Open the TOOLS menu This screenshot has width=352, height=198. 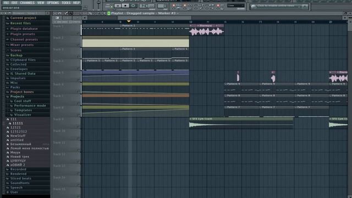coord(66,3)
